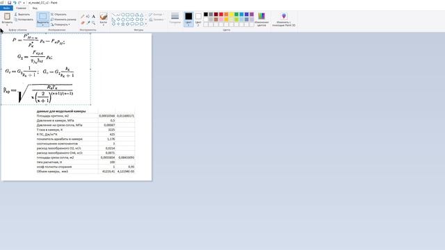This screenshot has height=250, width=445.
Task: Open the shape Outline (Контур) dropdown
Action: point(156,15)
